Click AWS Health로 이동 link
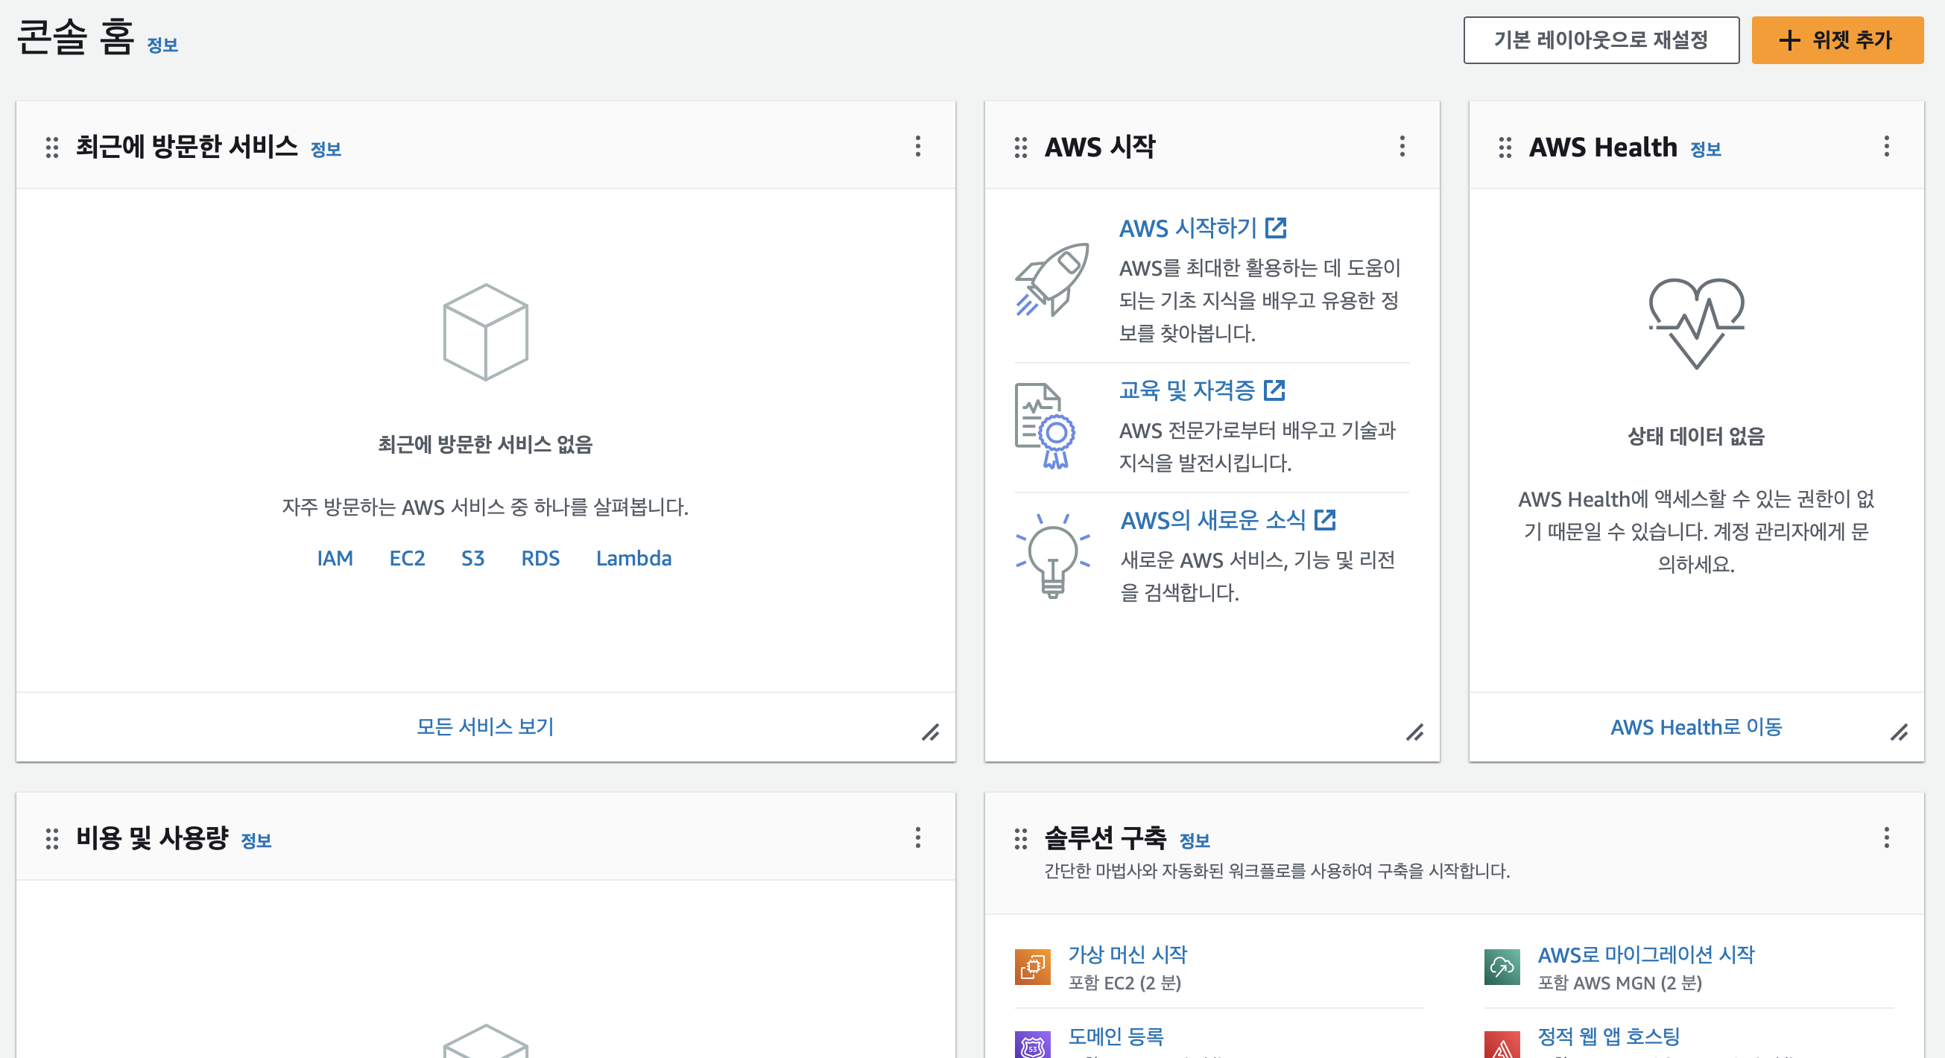1945x1058 pixels. pyautogui.click(x=1697, y=726)
